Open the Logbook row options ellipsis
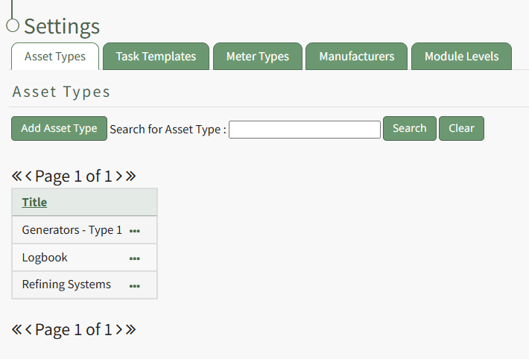Image resolution: width=529 pixels, height=359 pixels. pos(135,258)
